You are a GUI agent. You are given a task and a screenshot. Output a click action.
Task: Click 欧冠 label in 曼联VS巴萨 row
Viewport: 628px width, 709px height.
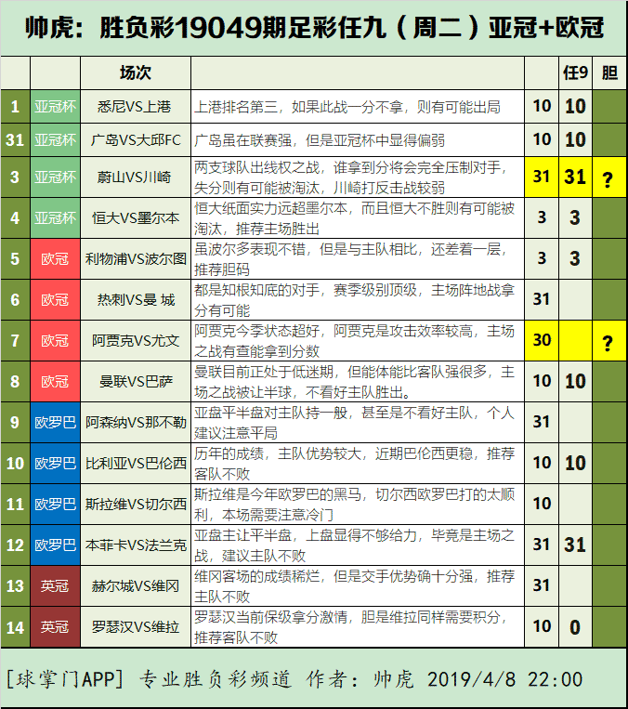(x=55, y=382)
